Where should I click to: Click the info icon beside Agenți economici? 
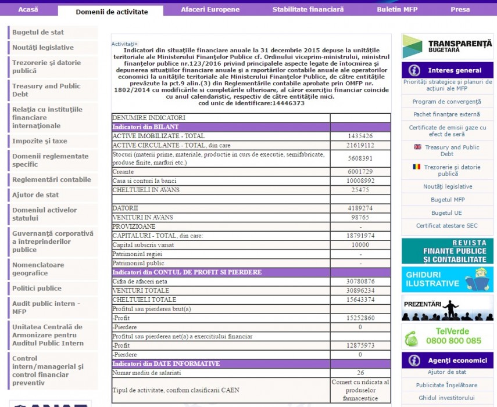(414, 360)
